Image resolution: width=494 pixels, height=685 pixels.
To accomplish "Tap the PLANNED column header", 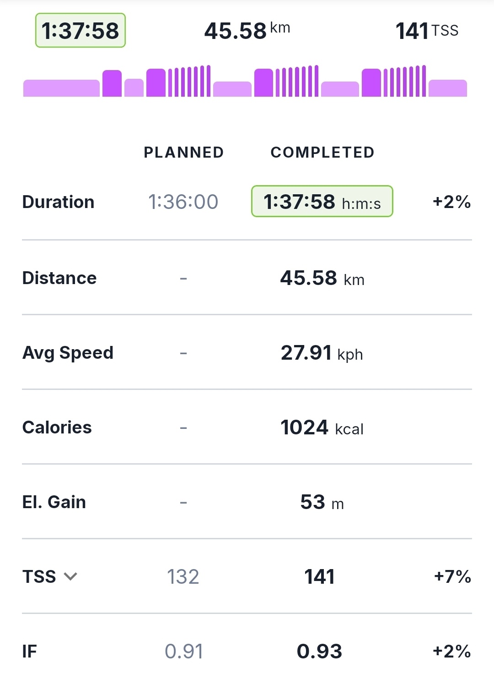I will tap(184, 152).
